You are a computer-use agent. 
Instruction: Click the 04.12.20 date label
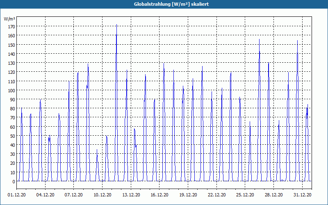pos(45,195)
